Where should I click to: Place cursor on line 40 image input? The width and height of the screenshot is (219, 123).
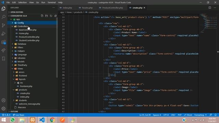153,90
